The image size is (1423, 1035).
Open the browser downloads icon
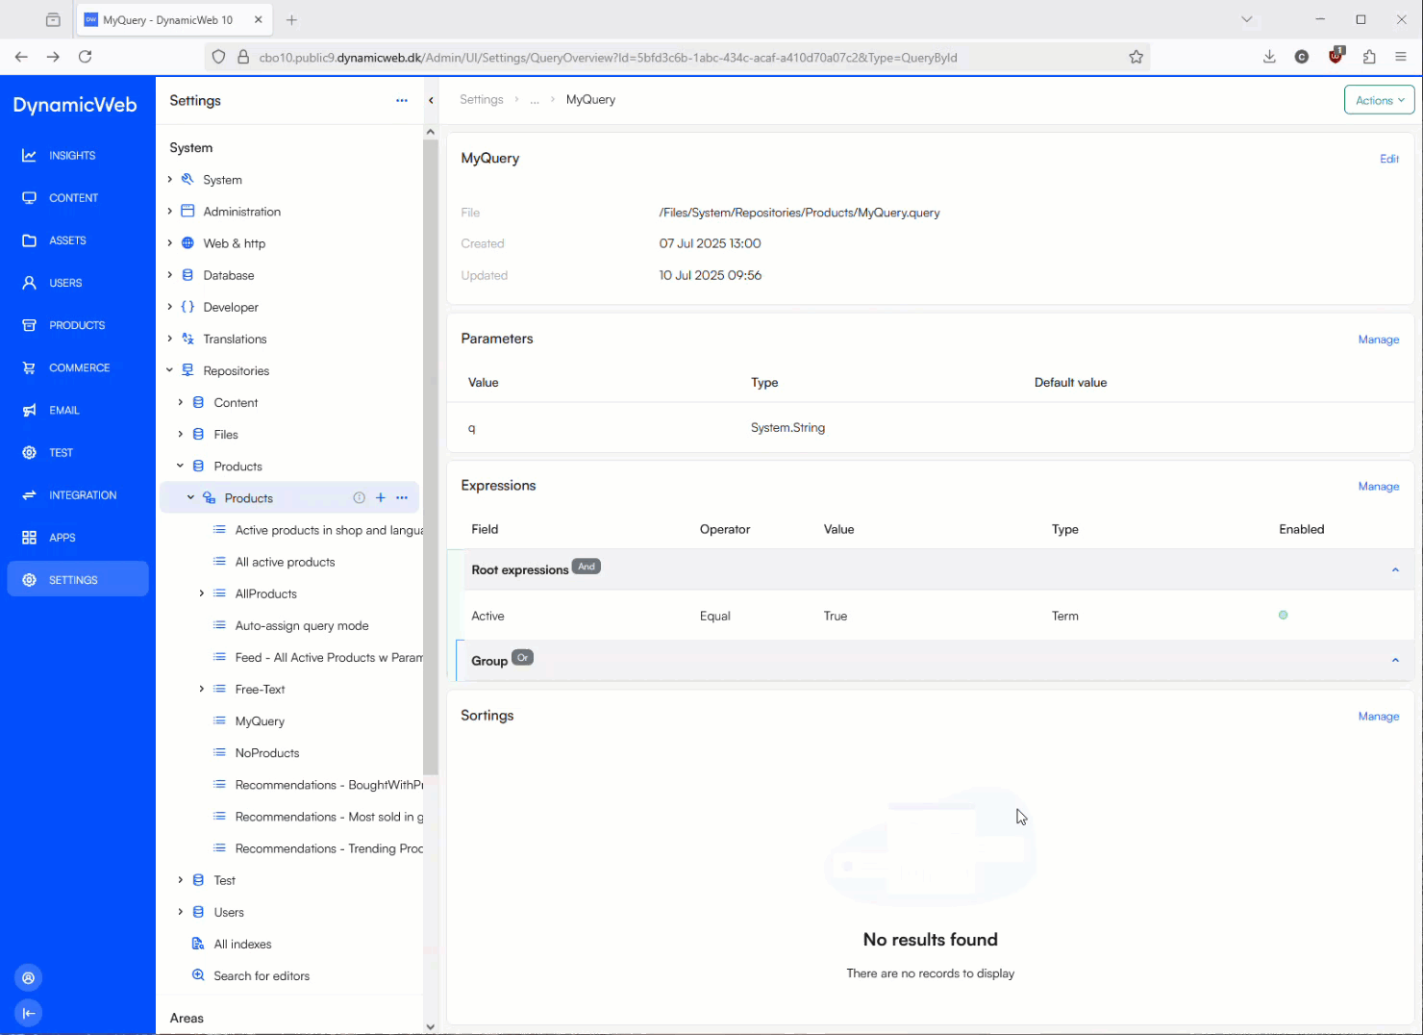coord(1269,58)
